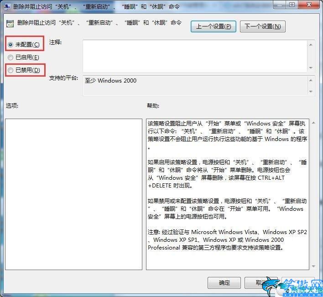Confirm with the 确定 button
Viewport: 323px width, 297px height.
(224, 283)
